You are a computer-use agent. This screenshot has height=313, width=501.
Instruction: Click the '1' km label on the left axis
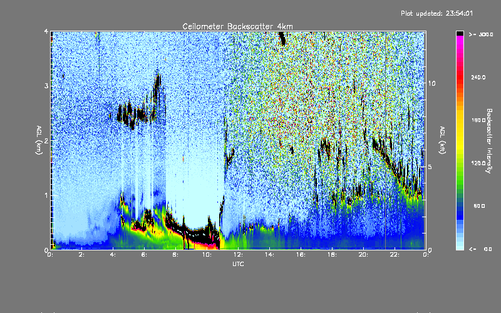pyautogui.click(x=46, y=195)
